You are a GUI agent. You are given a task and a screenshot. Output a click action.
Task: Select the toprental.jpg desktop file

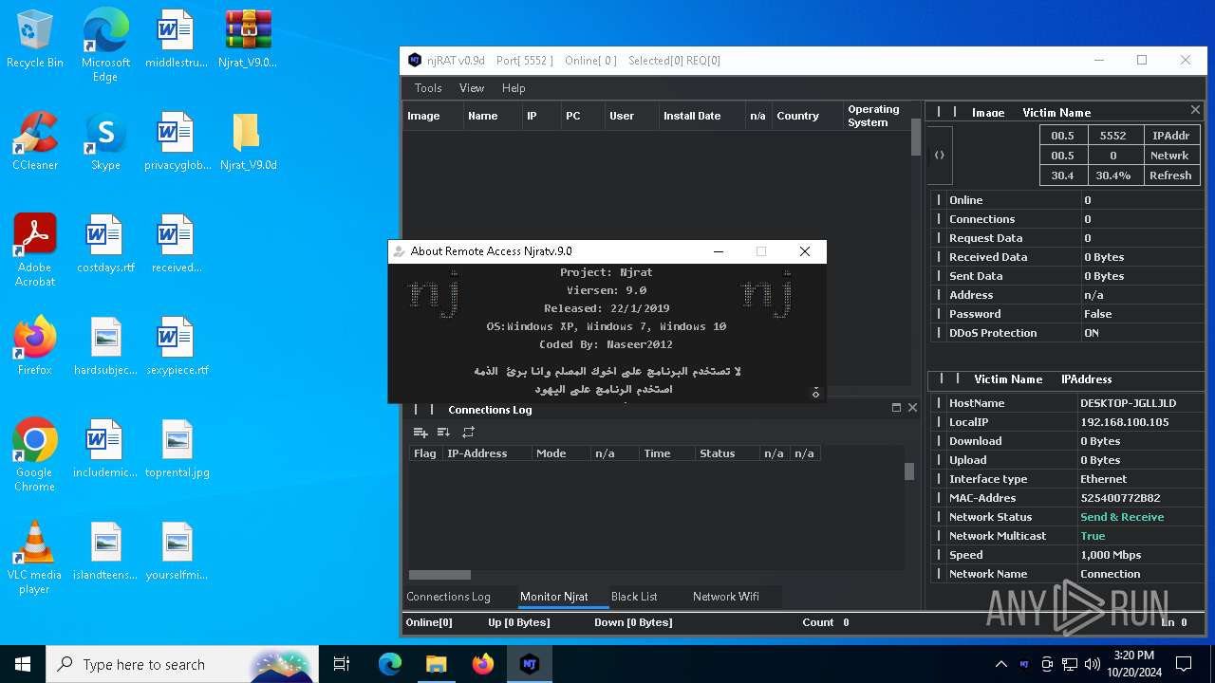(177, 450)
